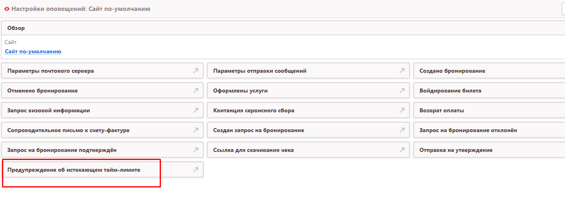Screen dimensions: 565x200
Task: Open Запрос на бронирование подтверждён settings
Action: click(x=62, y=150)
